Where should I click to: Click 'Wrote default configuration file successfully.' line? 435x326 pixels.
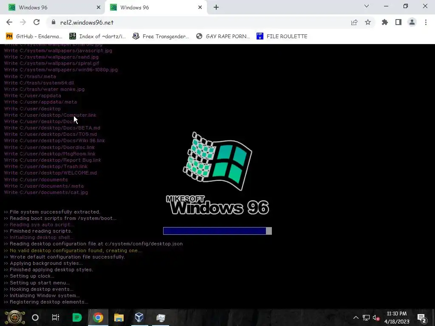click(65, 257)
